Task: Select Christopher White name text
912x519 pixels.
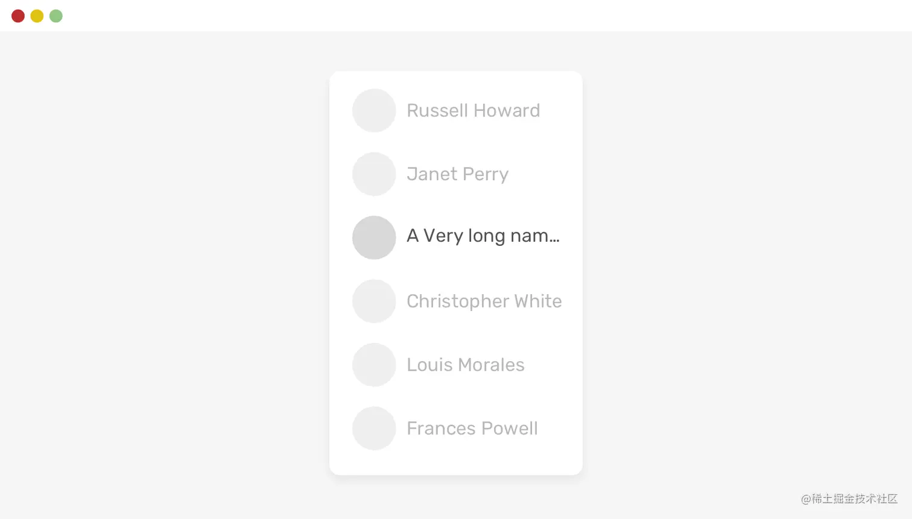Action: (484, 301)
